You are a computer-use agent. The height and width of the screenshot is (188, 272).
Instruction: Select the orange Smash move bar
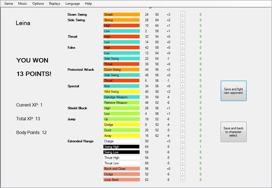click(x=122, y=15)
